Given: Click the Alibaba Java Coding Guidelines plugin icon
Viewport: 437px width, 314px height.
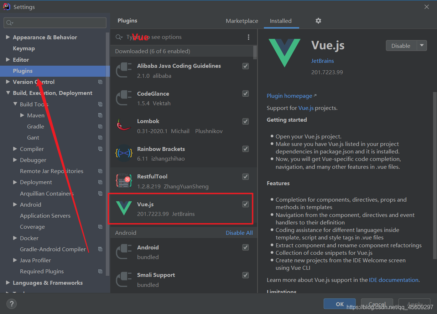Looking at the screenshot, I should [124, 70].
